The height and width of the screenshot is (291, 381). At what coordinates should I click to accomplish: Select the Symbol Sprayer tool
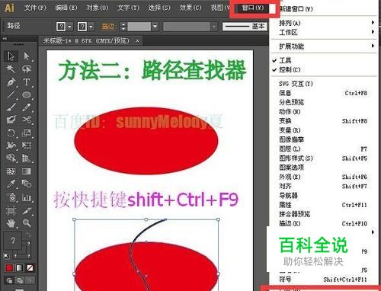11,197
